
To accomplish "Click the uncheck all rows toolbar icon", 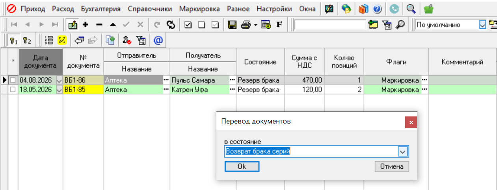I will click(201, 24).
